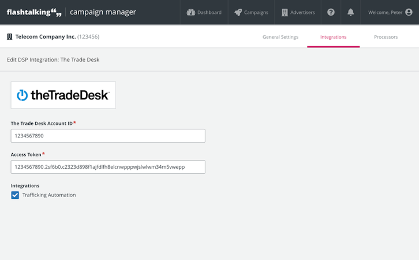This screenshot has height=260, width=419.
Task: Click theTradeDesk logo image
Action: click(63, 95)
